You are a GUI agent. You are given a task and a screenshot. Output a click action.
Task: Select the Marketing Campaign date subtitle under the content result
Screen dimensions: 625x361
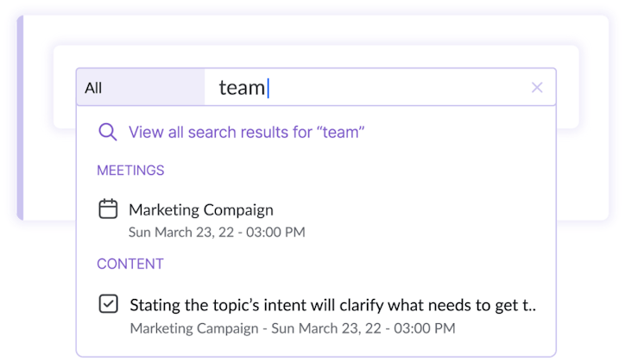pyautogui.click(x=293, y=328)
